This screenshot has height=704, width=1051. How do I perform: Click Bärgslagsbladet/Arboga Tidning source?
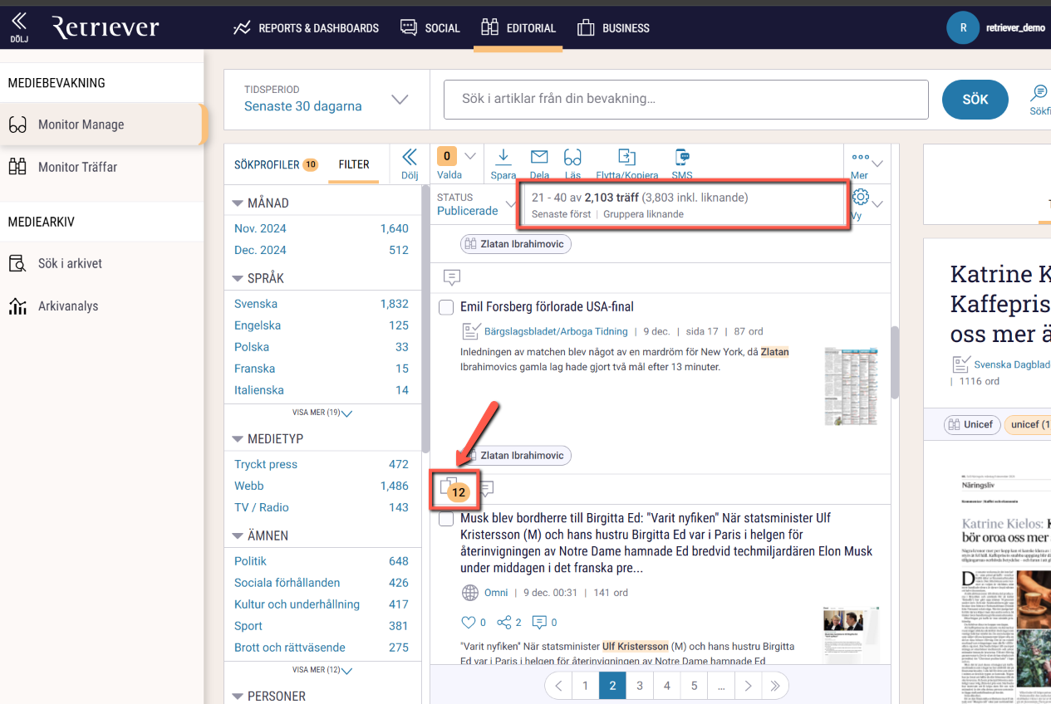pyautogui.click(x=556, y=331)
